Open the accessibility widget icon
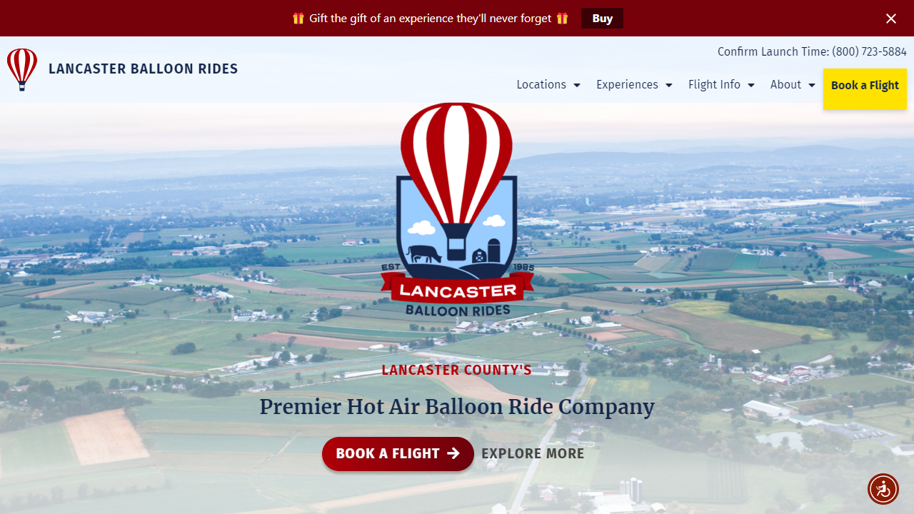 [x=883, y=489]
